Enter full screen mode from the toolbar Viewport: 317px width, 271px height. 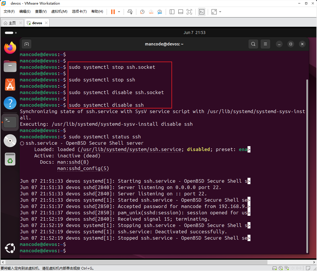pyautogui.click(x=189, y=12)
